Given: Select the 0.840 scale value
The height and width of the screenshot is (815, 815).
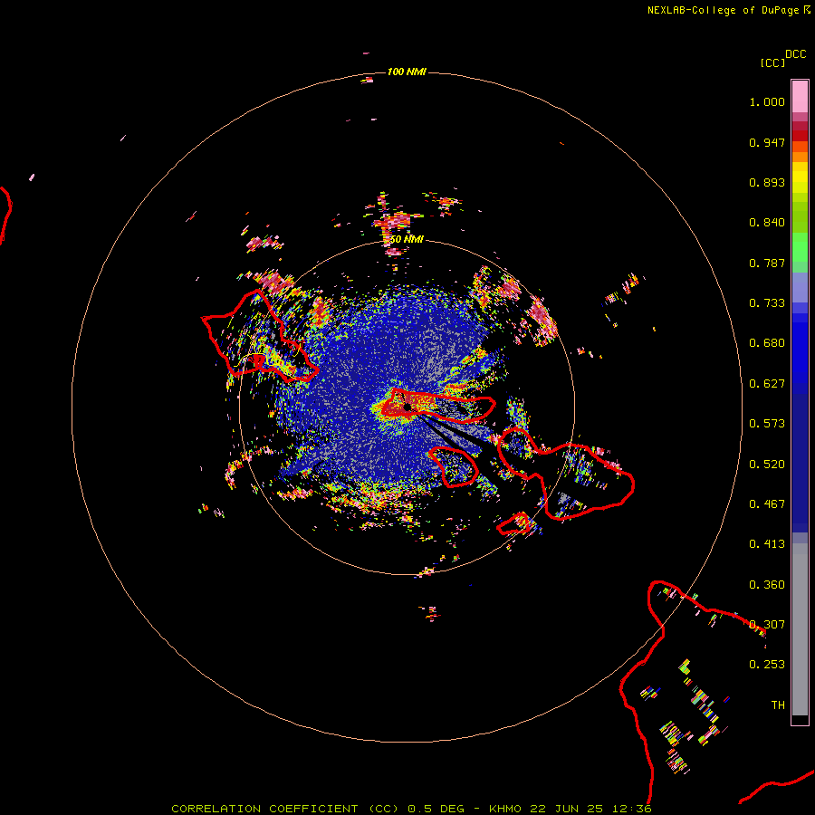Looking at the screenshot, I should tap(767, 223).
